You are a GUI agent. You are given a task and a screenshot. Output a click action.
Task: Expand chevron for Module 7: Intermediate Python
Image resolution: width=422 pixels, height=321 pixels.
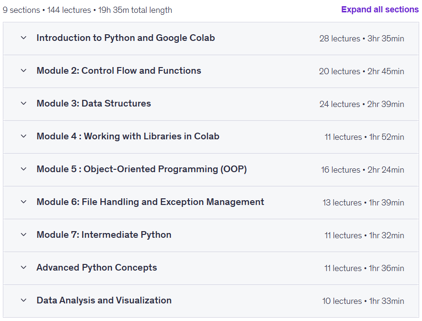[24, 235]
